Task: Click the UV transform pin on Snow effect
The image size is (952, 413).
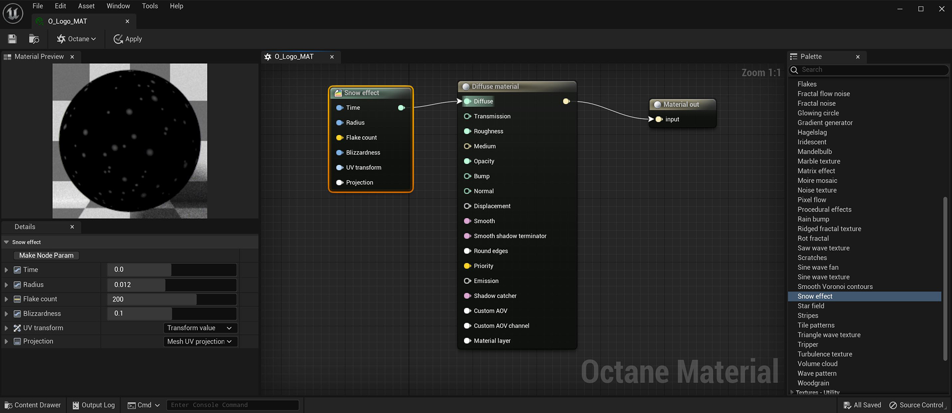Action: click(339, 167)
